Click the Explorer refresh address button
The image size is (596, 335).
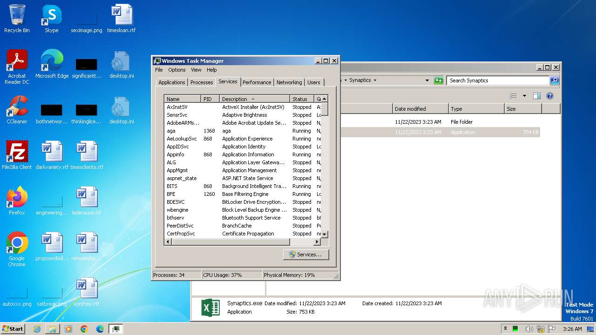tap(439, 80)
